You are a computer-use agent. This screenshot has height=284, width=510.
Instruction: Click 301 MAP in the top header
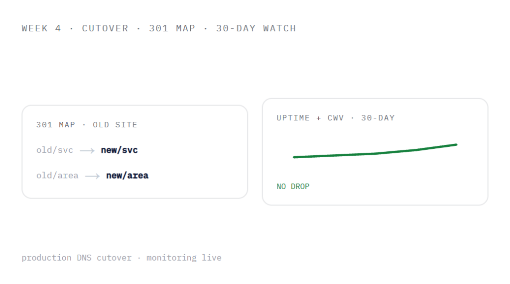[x=172, y=28]
